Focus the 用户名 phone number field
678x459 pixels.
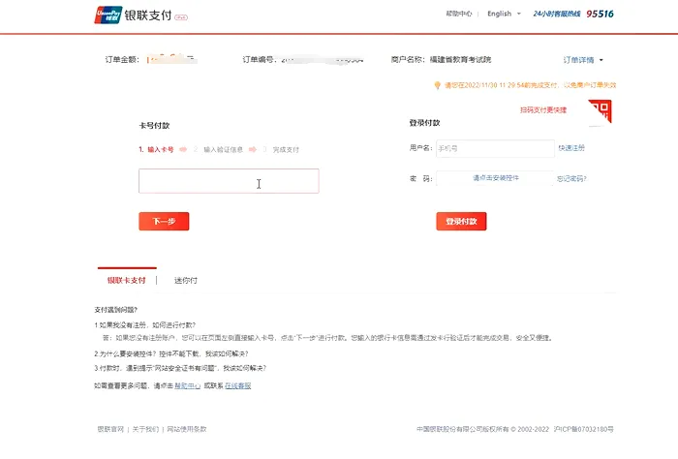pyautogui.click(x=495, y=148)
